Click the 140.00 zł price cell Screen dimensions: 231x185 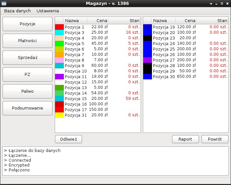[186, 43]
